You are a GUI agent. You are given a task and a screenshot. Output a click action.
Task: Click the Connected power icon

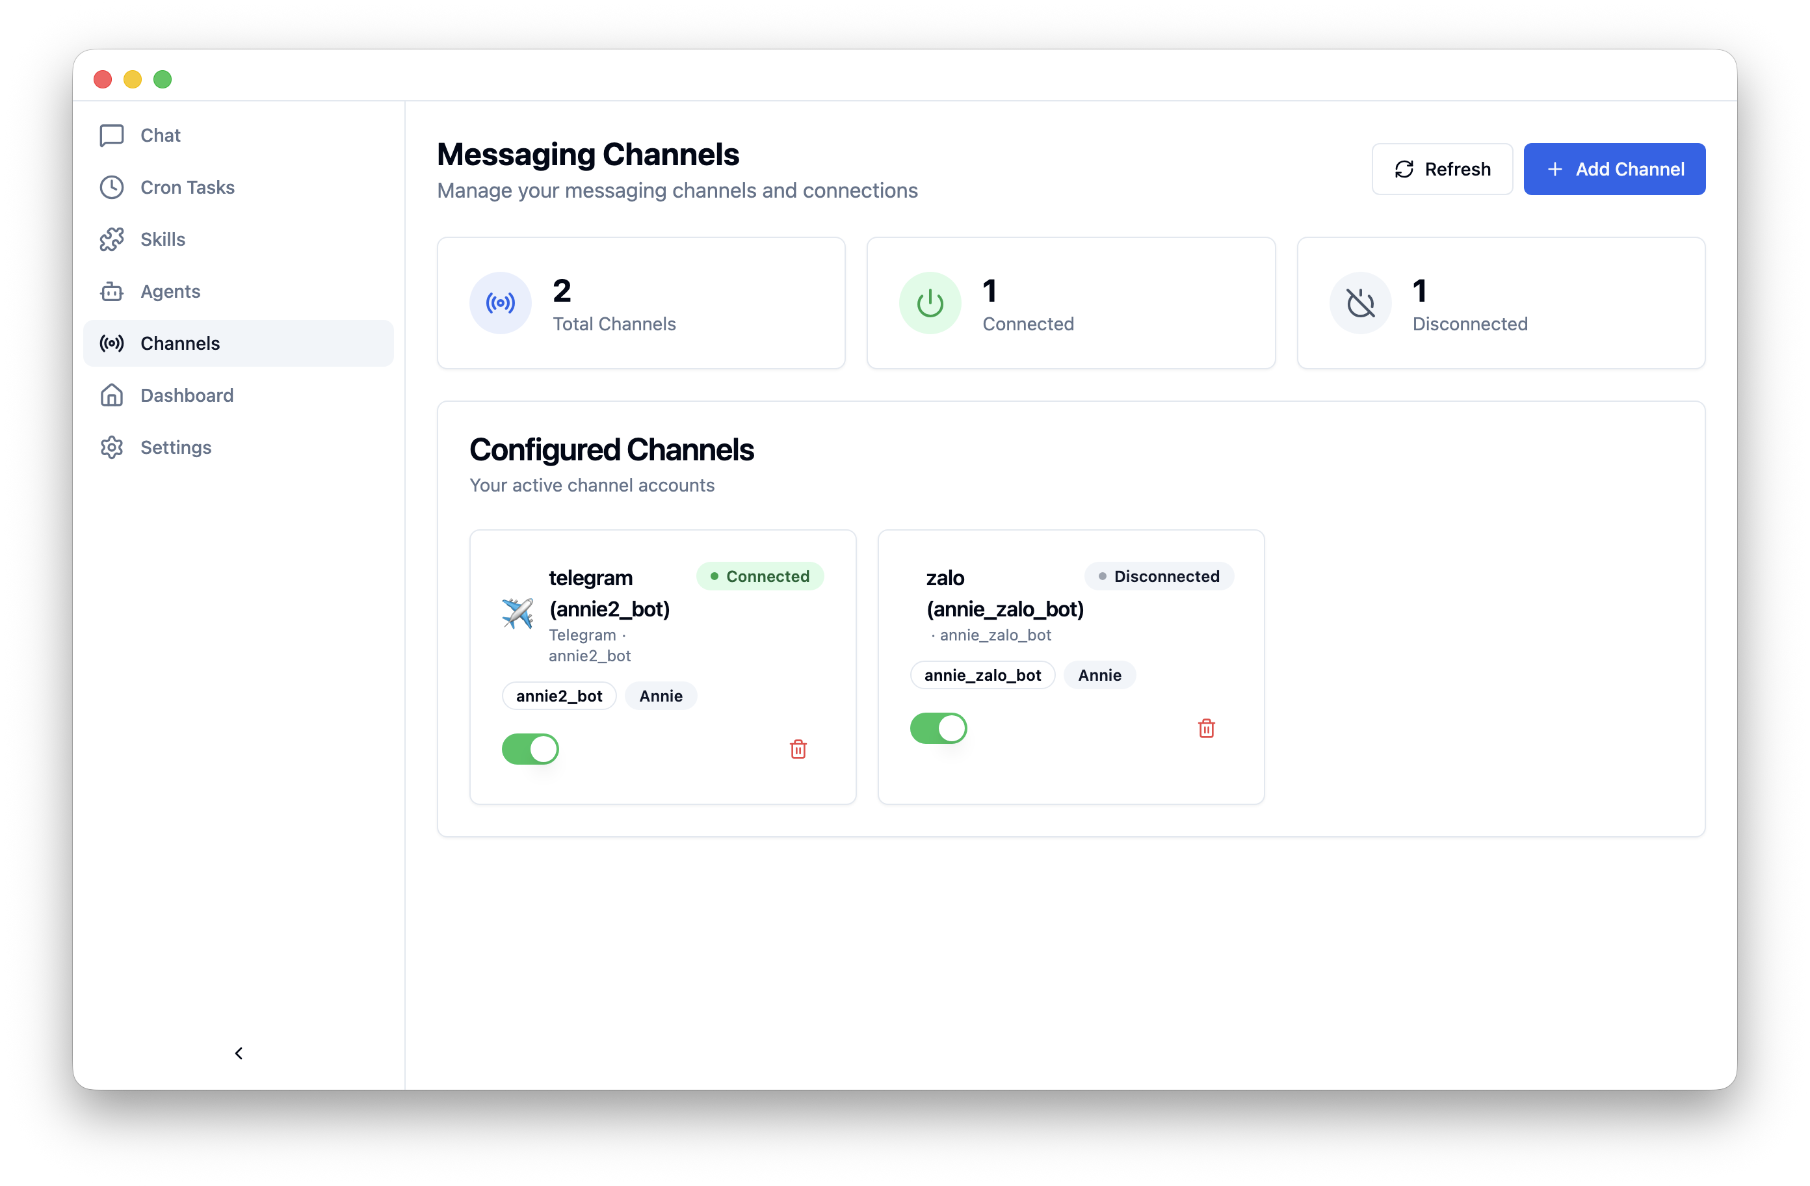click(929, 304)
